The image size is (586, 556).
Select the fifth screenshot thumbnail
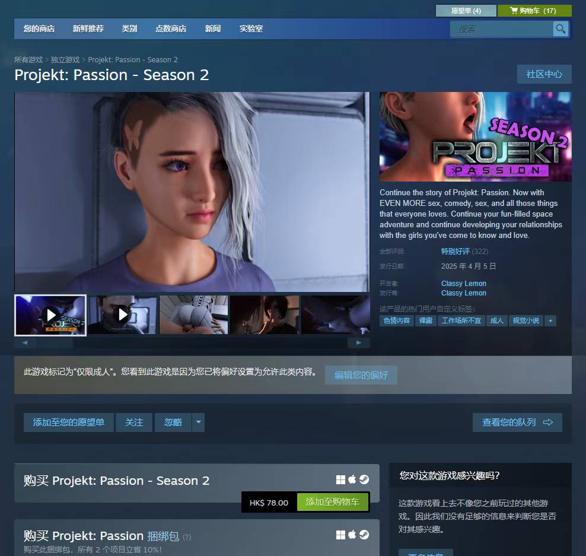coord(336,315)
